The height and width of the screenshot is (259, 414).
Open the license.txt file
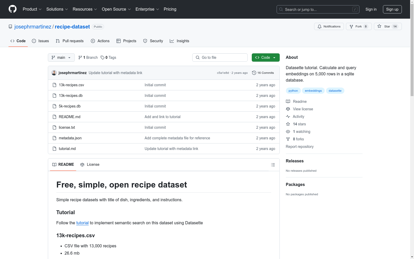coord(67,127)
